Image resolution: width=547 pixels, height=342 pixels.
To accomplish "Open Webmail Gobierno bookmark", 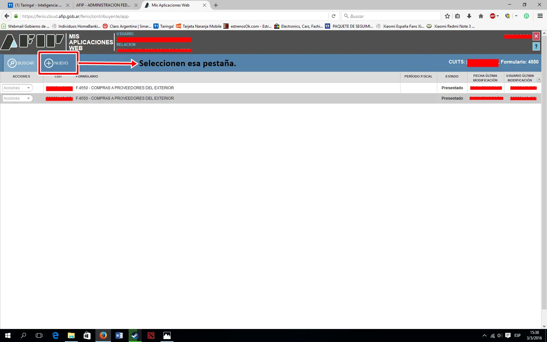I will tap(26, 26).
